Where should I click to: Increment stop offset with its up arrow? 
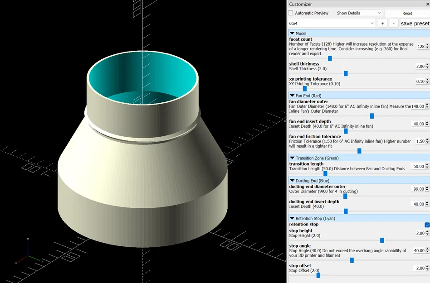(428, 266)
